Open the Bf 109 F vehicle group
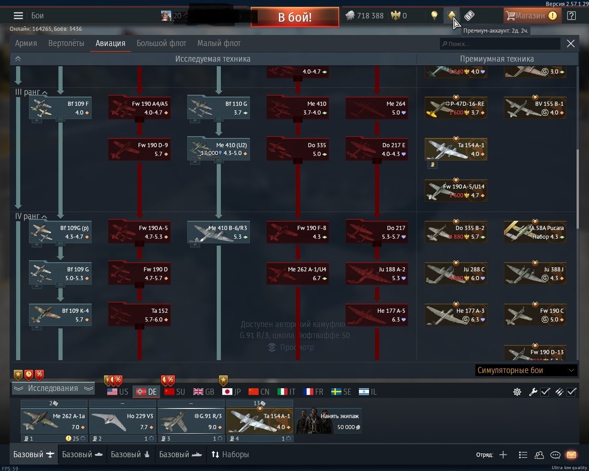589x471 pixels. point(60,108)
